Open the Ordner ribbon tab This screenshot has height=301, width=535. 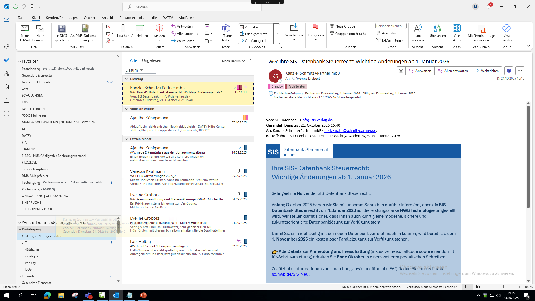[x=90, y=18]
